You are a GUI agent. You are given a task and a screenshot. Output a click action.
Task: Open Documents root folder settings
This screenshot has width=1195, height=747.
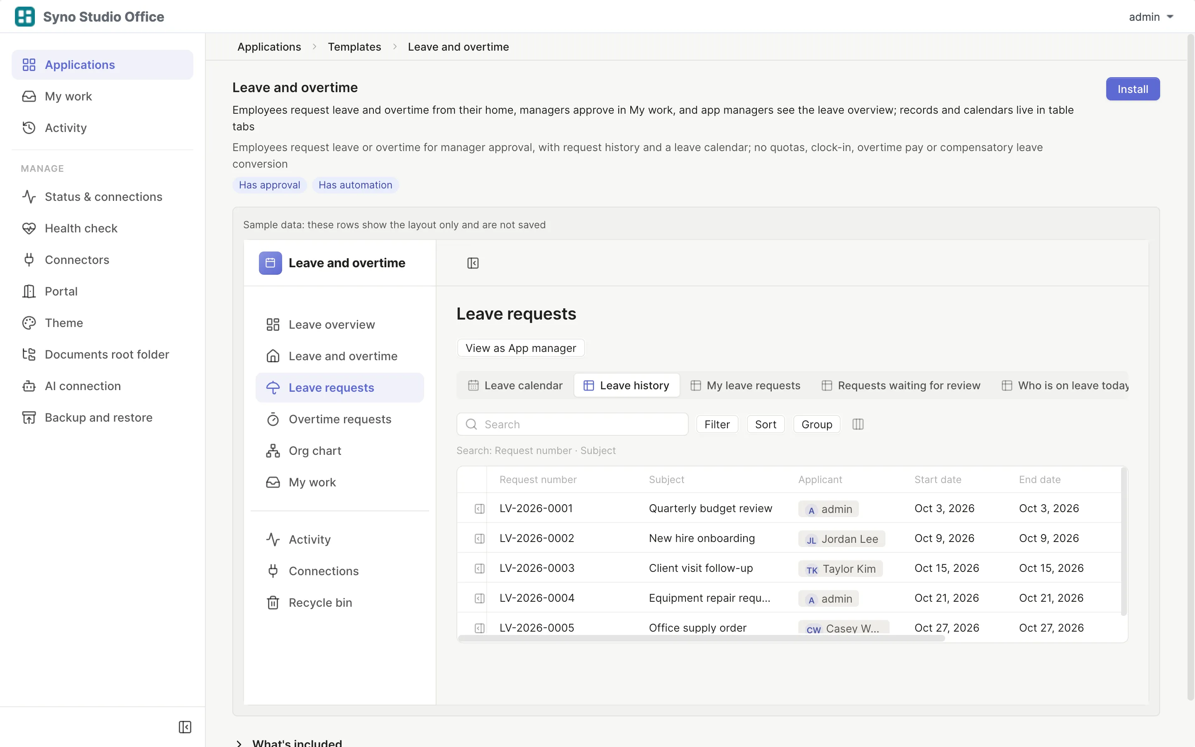103,354
